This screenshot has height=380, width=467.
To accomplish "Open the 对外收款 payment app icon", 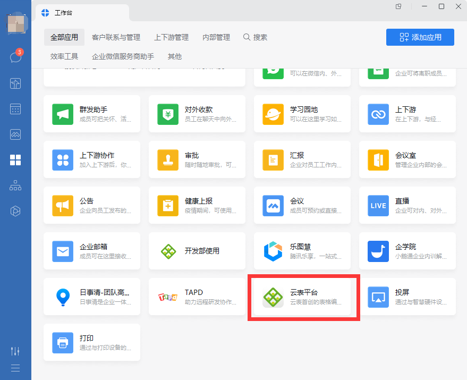I will point(168,114).
